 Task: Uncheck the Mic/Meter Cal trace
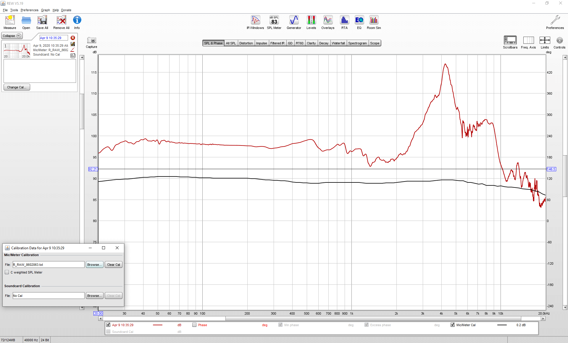(453, 325)
